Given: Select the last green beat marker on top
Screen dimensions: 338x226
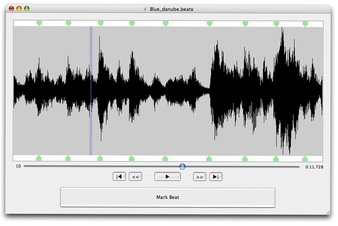Looking at the screenshot, I should point(305,24).
